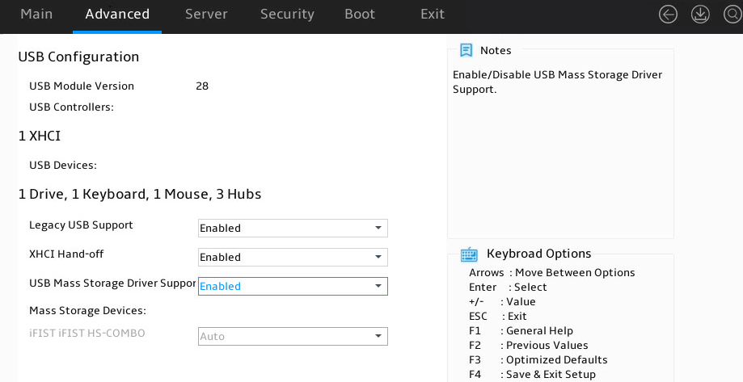Click the iFIST HS-COMBO Auto dropdown

[293, 337]
